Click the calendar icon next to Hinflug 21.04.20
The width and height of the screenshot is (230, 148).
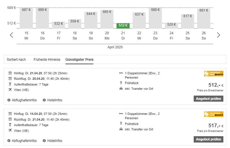pyautogui.click(x=10, y=73)
